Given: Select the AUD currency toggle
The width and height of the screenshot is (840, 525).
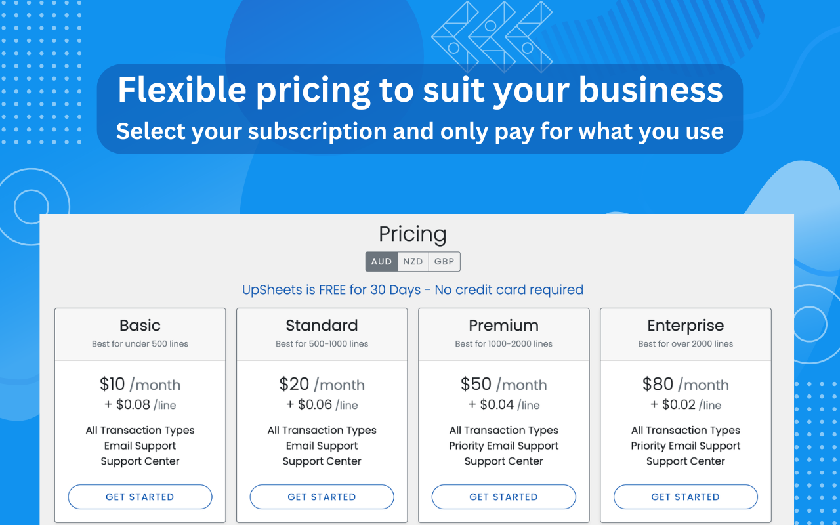Looking at the screenshot, I should point(381,261).
